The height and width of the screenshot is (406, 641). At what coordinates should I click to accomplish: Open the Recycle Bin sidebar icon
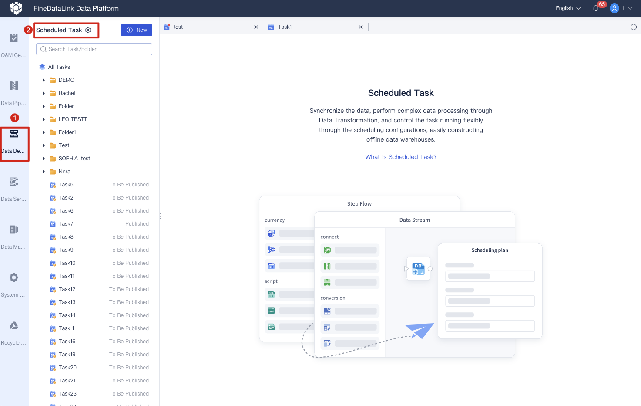pyautogui.click(x=14, y=325)
